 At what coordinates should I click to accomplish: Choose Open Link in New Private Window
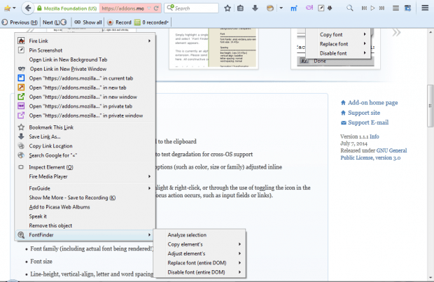click(67, 69)
